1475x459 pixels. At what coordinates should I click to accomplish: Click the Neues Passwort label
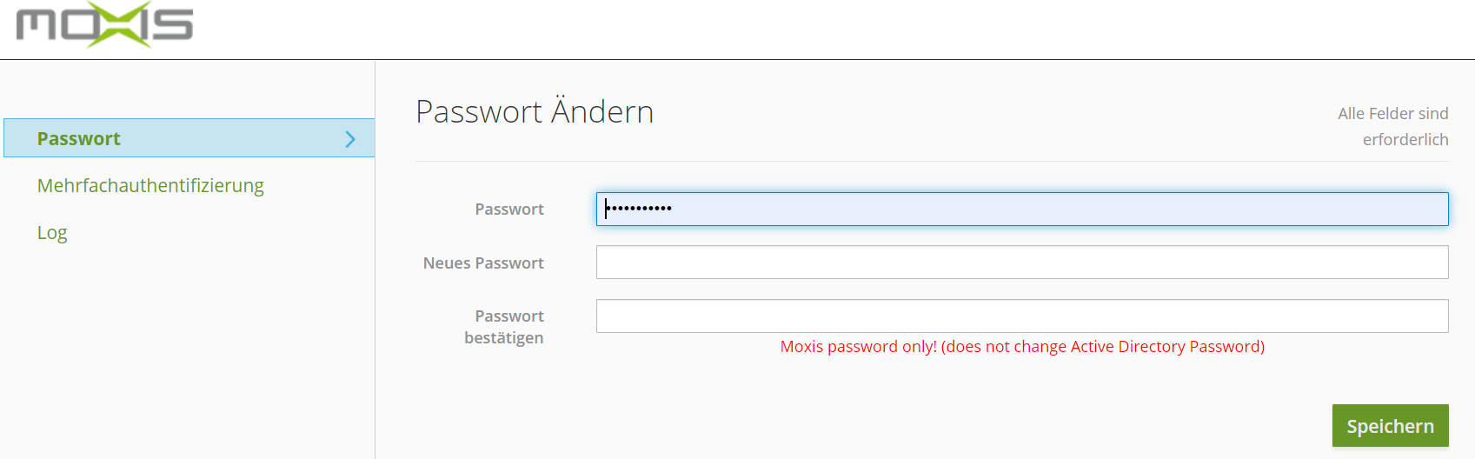[x=483, y=263]
